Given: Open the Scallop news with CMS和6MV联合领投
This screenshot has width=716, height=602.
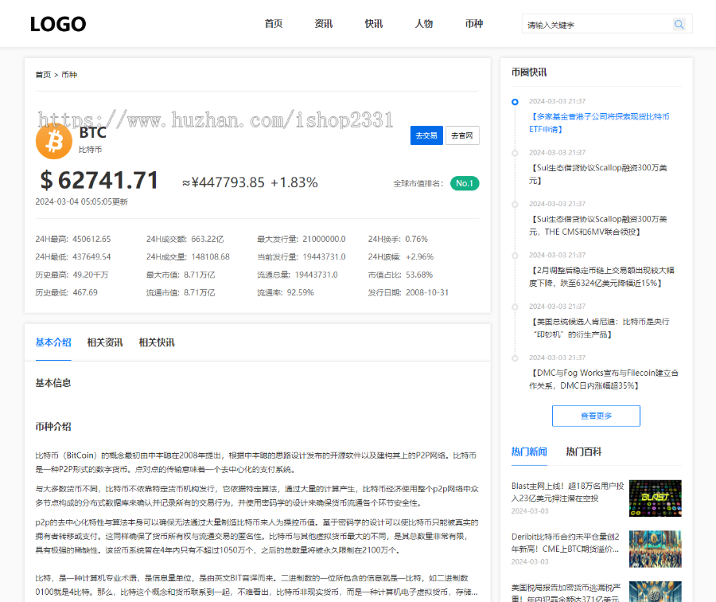Looking at the screenshot, I should coord(598,225).
